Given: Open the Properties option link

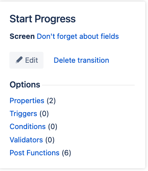Looking at the screenshot, I should tap(27, 101).
